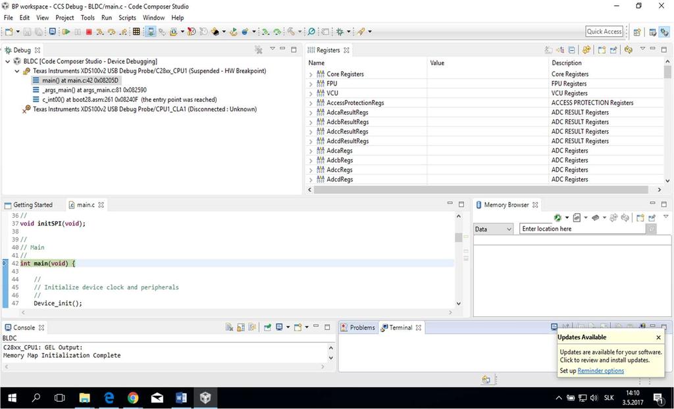Viewport: 674px width, 409px height.
Task: Click Collapse All in Registers view
Action: pyautogui.click(x=572, y=50)
